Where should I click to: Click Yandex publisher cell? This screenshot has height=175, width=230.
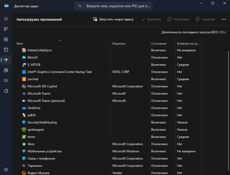[117, 173]
